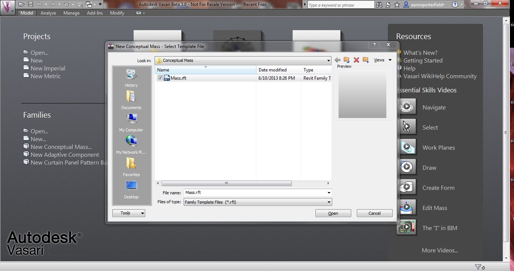514x271 pixels.
Task: Click the Save disk icon in quick access toolbar
Action: (x=31, y=4)
